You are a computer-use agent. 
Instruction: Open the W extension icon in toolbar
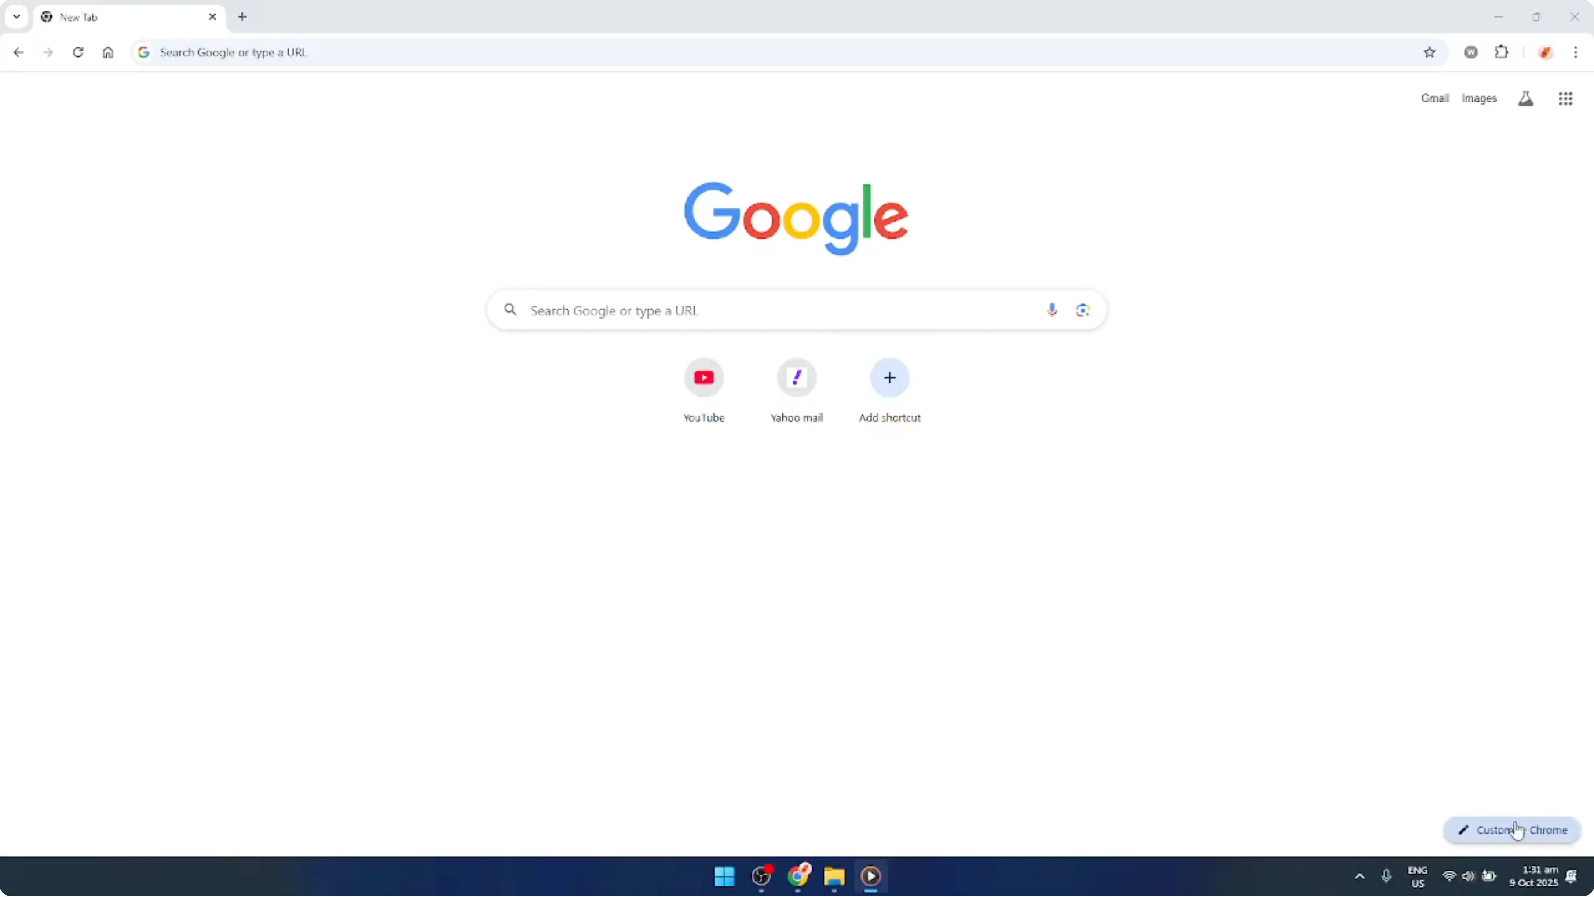pyautogui.click(x=1471, y=53)
